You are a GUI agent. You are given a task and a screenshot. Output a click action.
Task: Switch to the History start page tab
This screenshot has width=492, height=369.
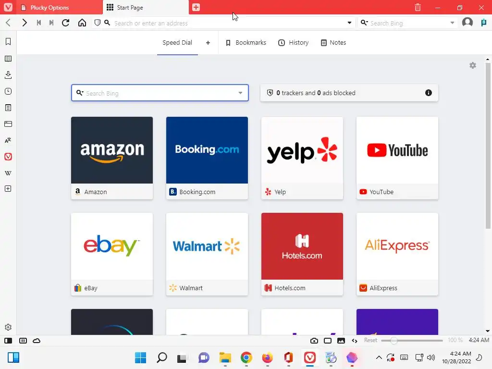point(294,43)
